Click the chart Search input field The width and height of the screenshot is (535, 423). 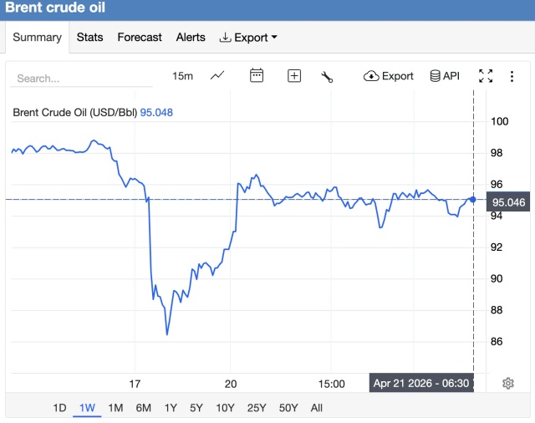pos(82,79)
